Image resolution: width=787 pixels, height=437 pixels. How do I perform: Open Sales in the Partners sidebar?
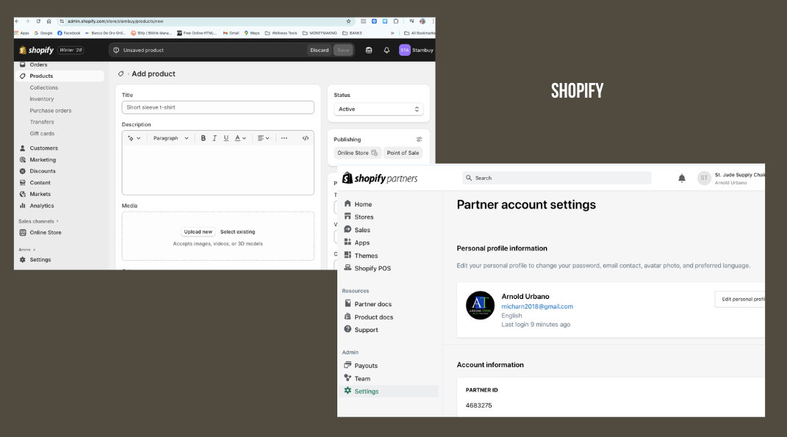click(x=357, y=230)
